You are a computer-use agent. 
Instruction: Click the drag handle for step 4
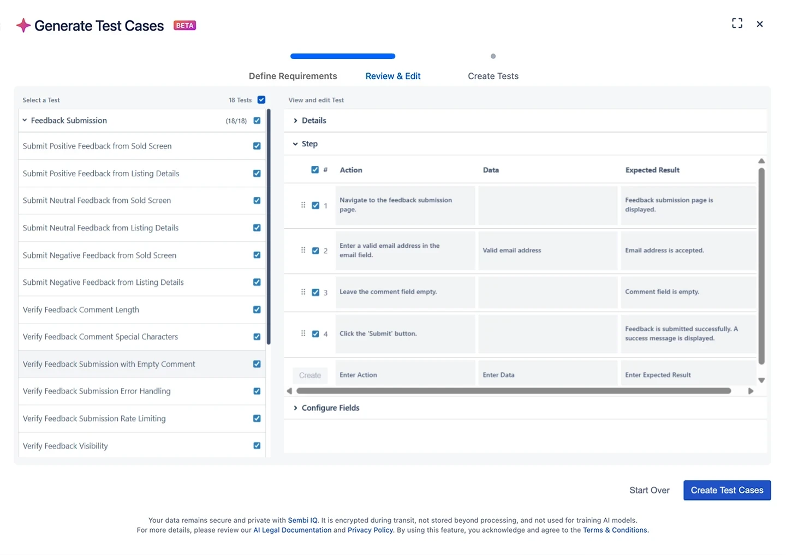point(303,333)
